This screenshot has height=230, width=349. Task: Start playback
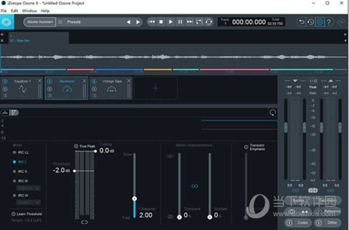(170, 22)
